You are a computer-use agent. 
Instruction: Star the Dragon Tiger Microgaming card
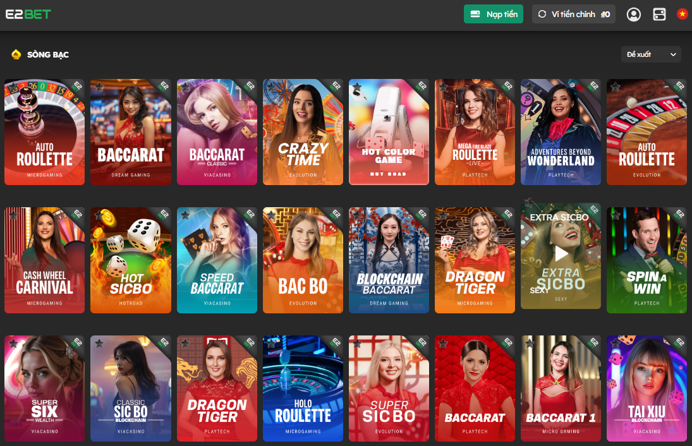[x=444, y=215]
